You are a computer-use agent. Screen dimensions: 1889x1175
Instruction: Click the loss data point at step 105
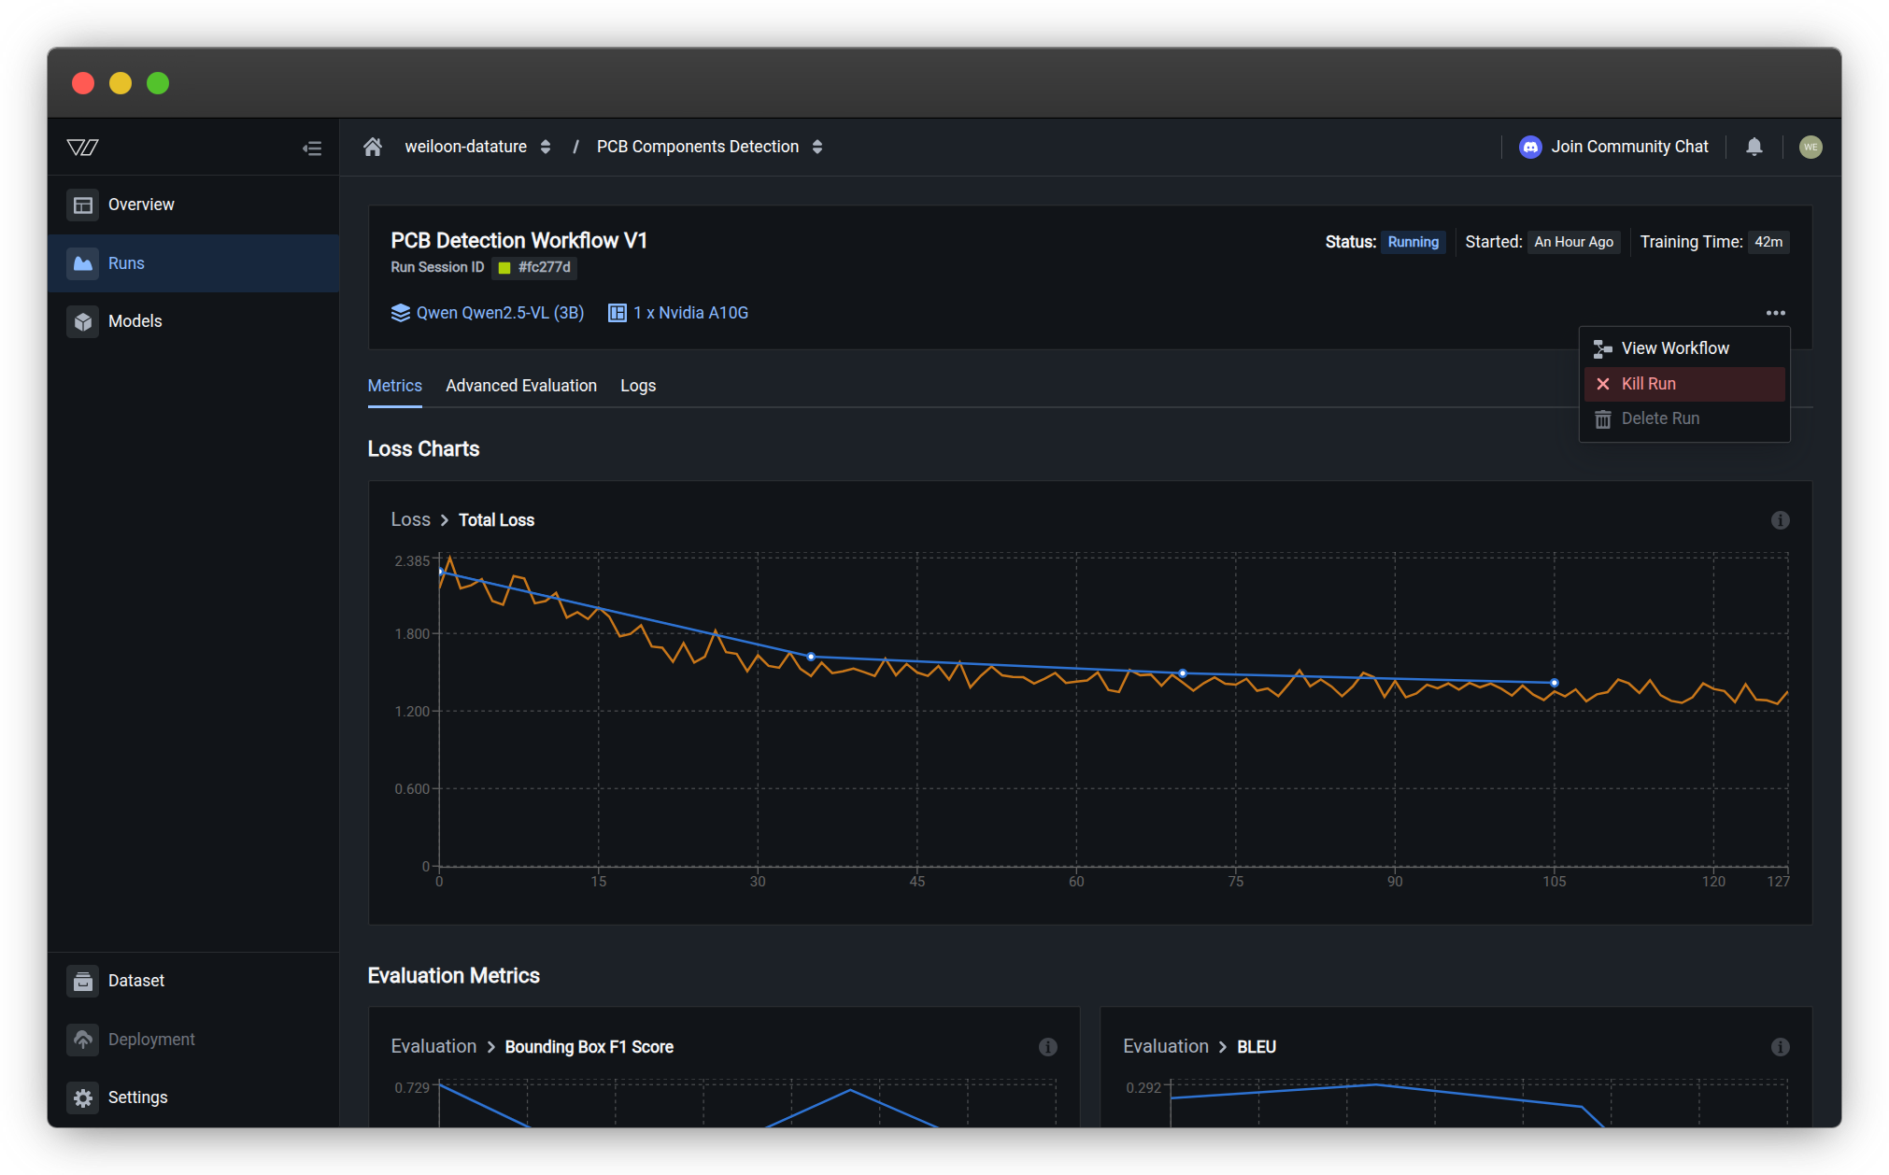point(1554,683)
